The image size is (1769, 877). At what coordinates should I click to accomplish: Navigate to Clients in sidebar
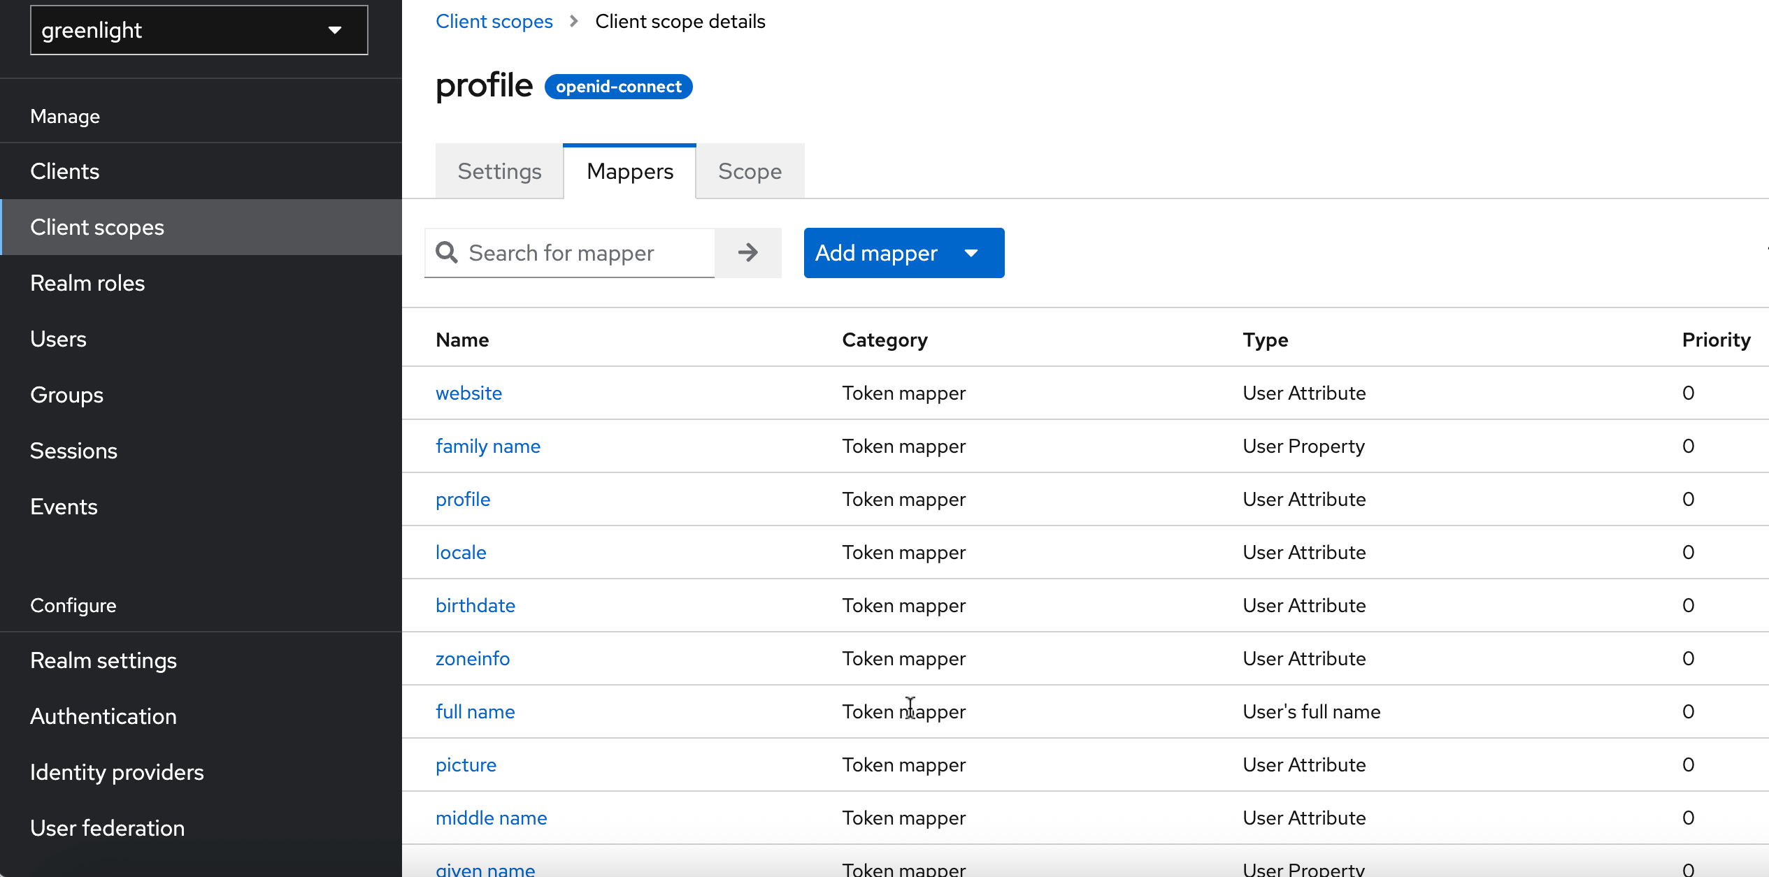64,171
